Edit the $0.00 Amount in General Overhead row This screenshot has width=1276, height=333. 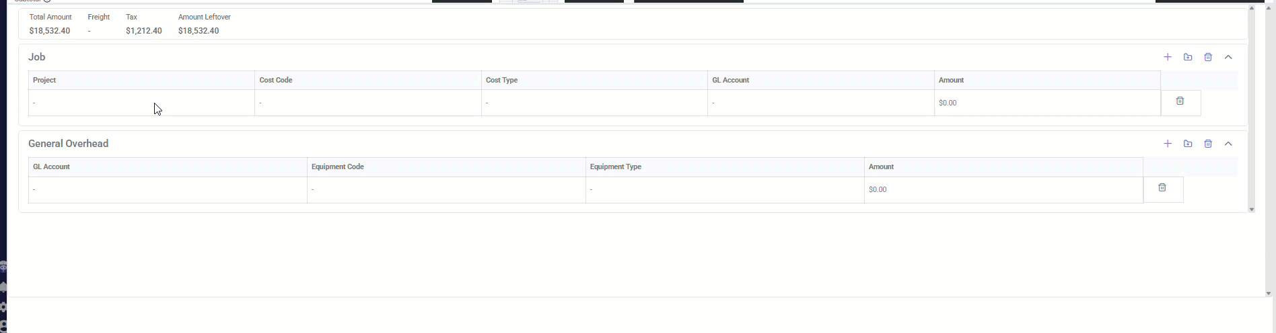click(x=1003, y=189)
